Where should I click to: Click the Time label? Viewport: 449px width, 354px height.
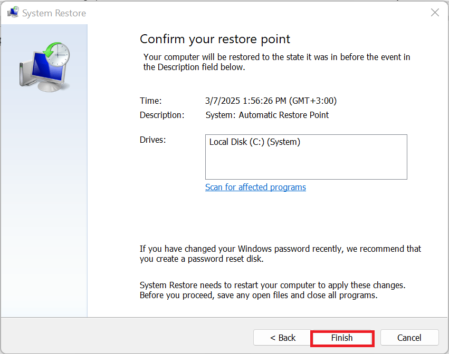pos(151,101)
